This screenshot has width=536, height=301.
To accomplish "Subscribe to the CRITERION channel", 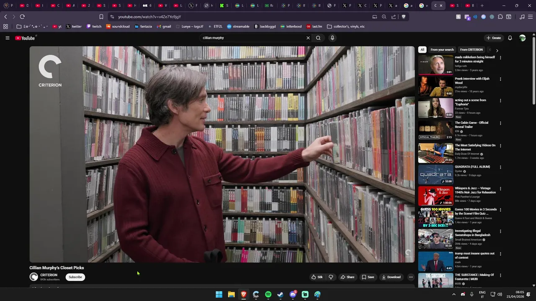I will [x=75, y=277].
